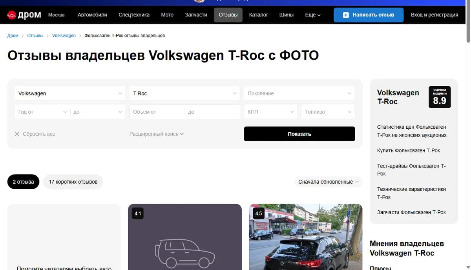The height and width of the screenshot is (270, 471).
Task: Open Спецтехника menu item
Action: pyautogui.click(x=134, y=15)
